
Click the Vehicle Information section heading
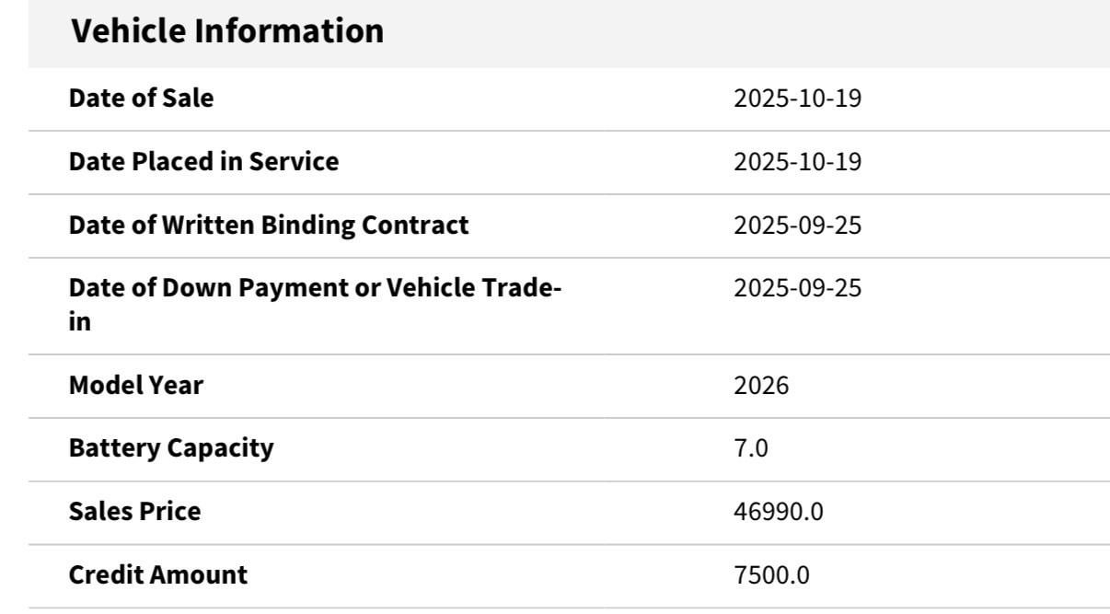pyautogui.click(x=227, y=31)
